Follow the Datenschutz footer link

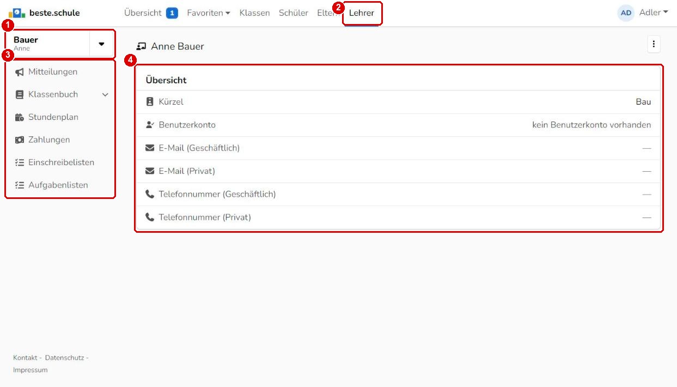click(64, 358)
